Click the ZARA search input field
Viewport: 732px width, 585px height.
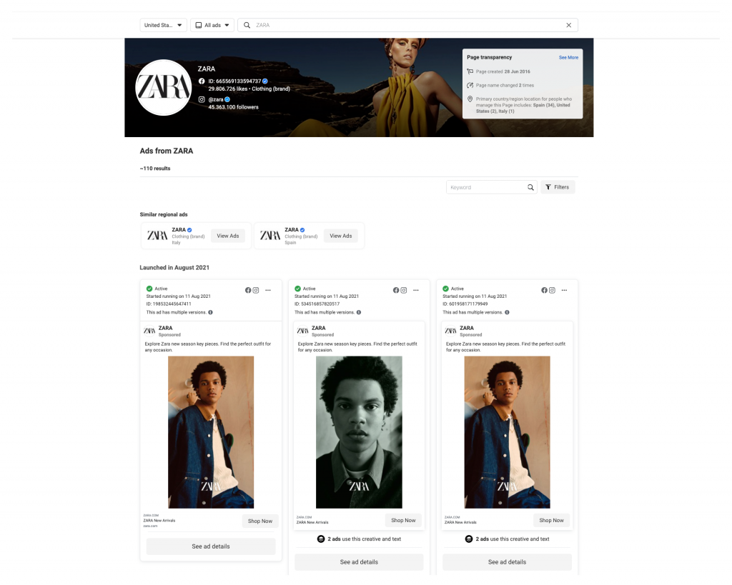coord(407,25)
